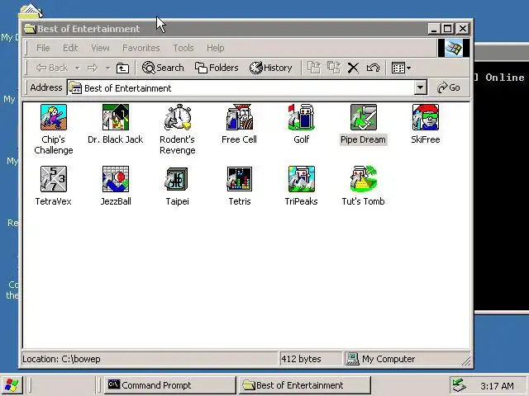Click the SkiFree game icon
This screenshot has width=529, height=396.
click(426, 117)
